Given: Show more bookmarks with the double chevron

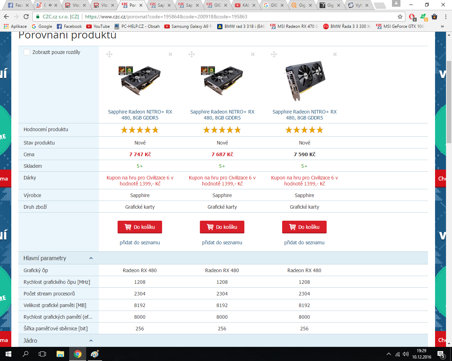Looking at the screenshot, I should click(x=442, y=26).
